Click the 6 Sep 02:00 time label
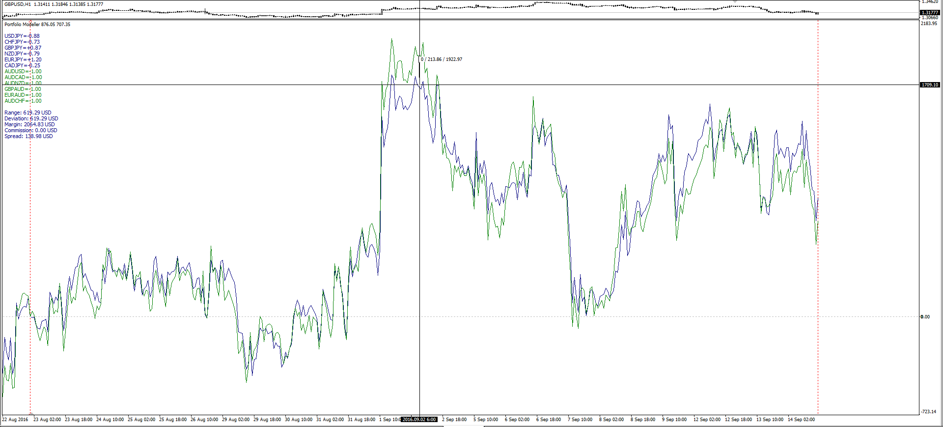This screenshot has height=427, width=943. click(x=517, y=420)
